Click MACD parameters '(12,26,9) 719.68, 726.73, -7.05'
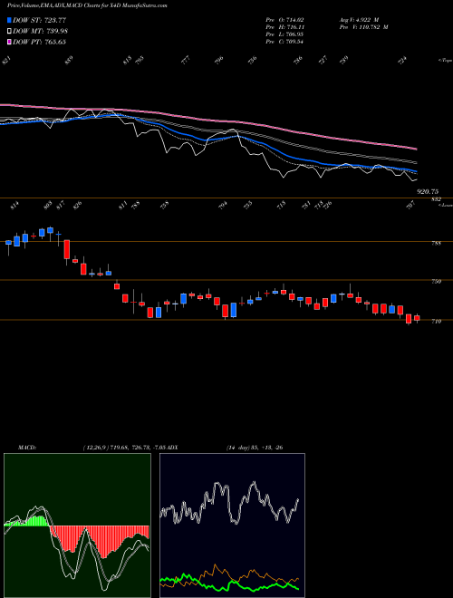The height and width of the screenshot is (598, 453). pos(126,447)
